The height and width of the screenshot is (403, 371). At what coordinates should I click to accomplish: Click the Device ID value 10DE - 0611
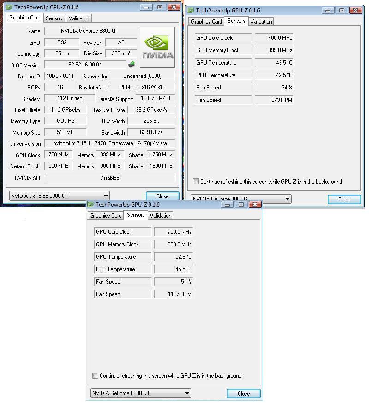click(60, 76)
